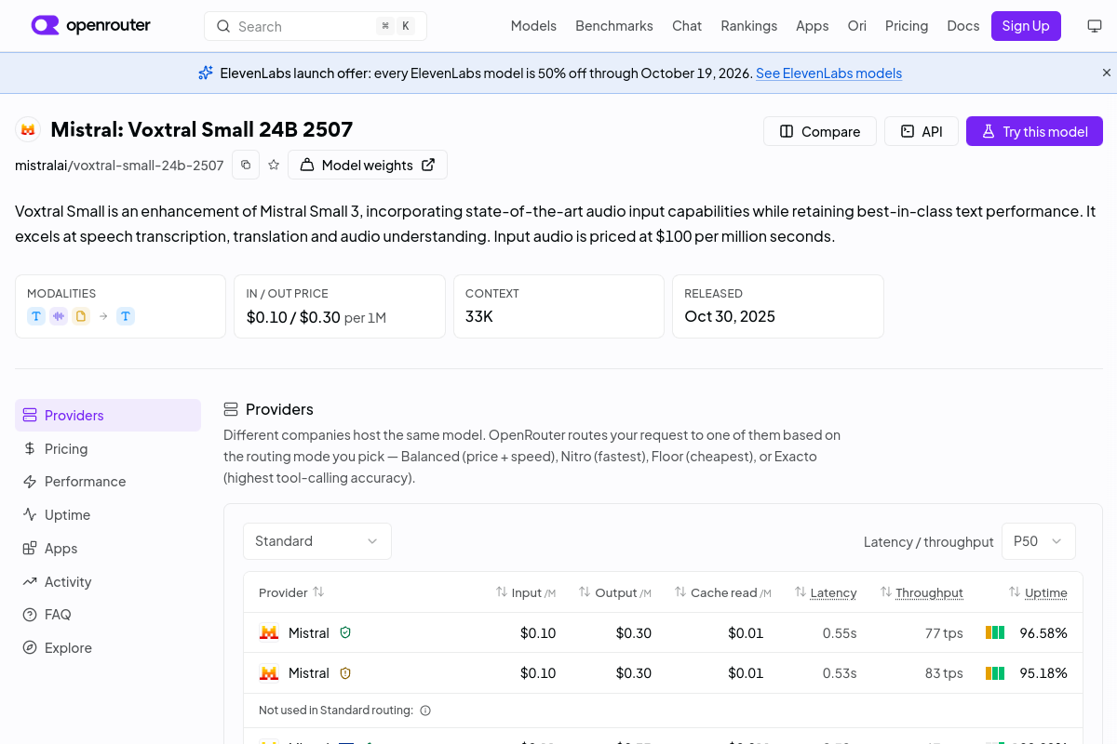The height and width of the screenshot is (744, 1117).
Task: Click the orange shield icon in the 95.18% Mistral row
Action: [345, 672]
